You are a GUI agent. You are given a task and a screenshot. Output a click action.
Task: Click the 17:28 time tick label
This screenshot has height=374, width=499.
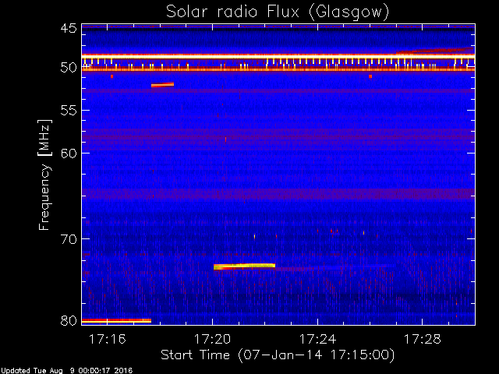(423, 339)
